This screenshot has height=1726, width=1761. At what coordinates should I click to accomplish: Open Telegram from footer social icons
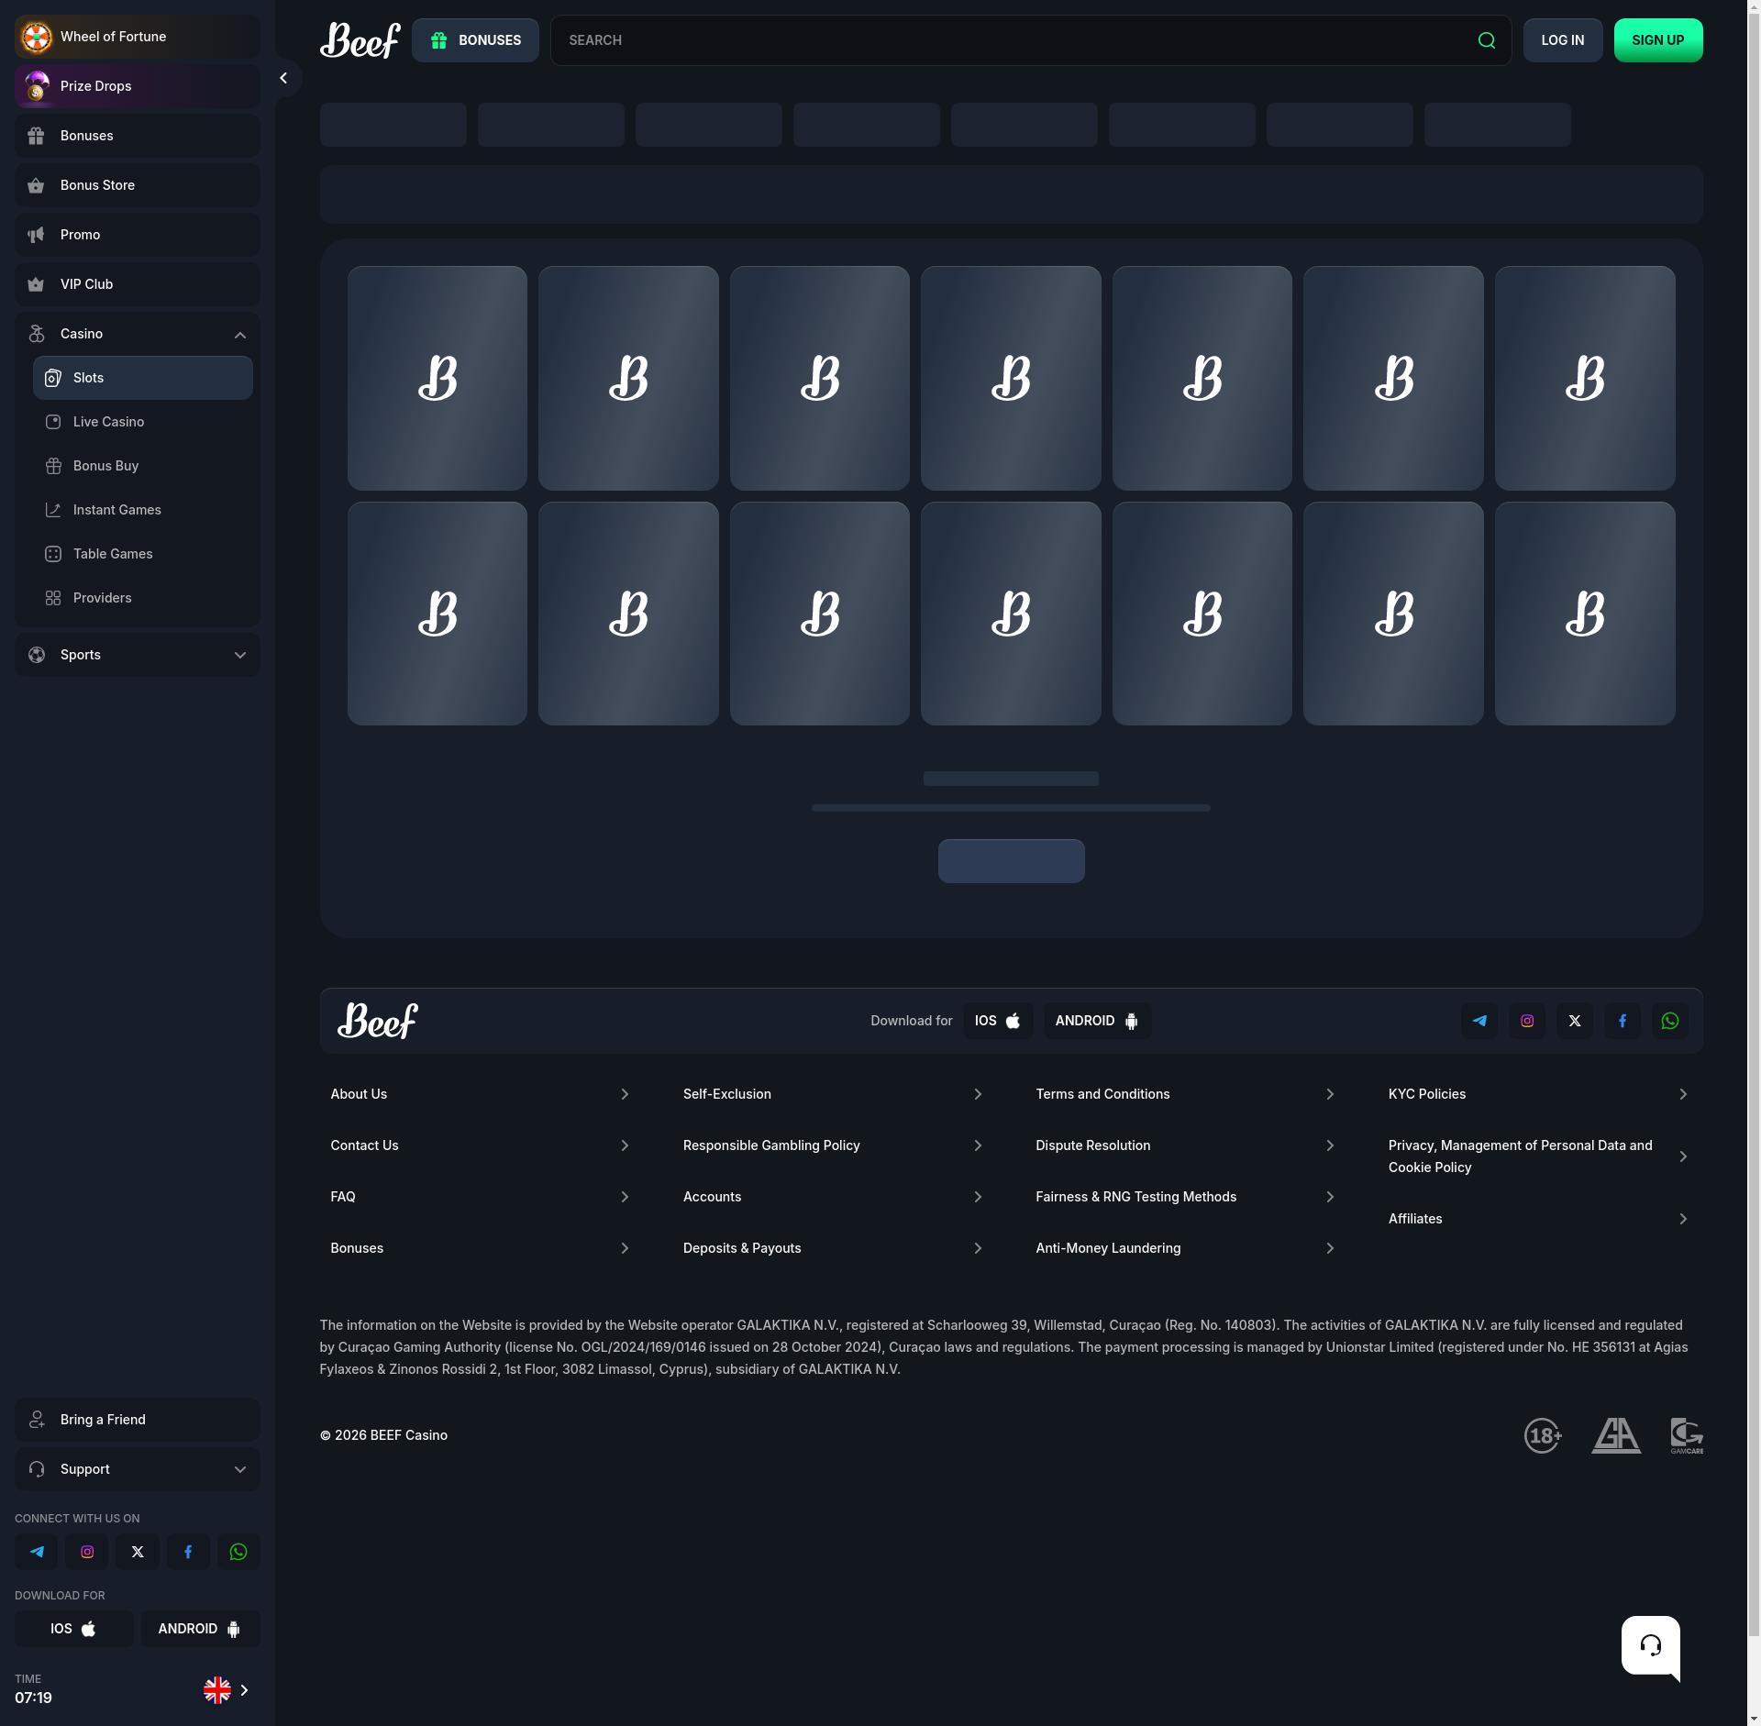click(1479, 1021)
